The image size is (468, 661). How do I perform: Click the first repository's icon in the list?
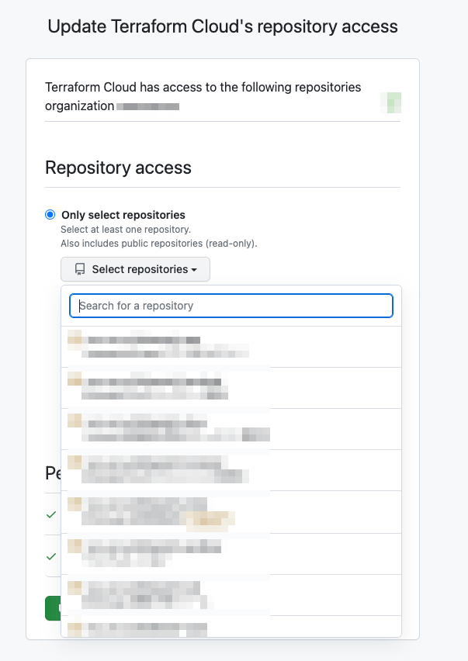click(x=75, y=337)
